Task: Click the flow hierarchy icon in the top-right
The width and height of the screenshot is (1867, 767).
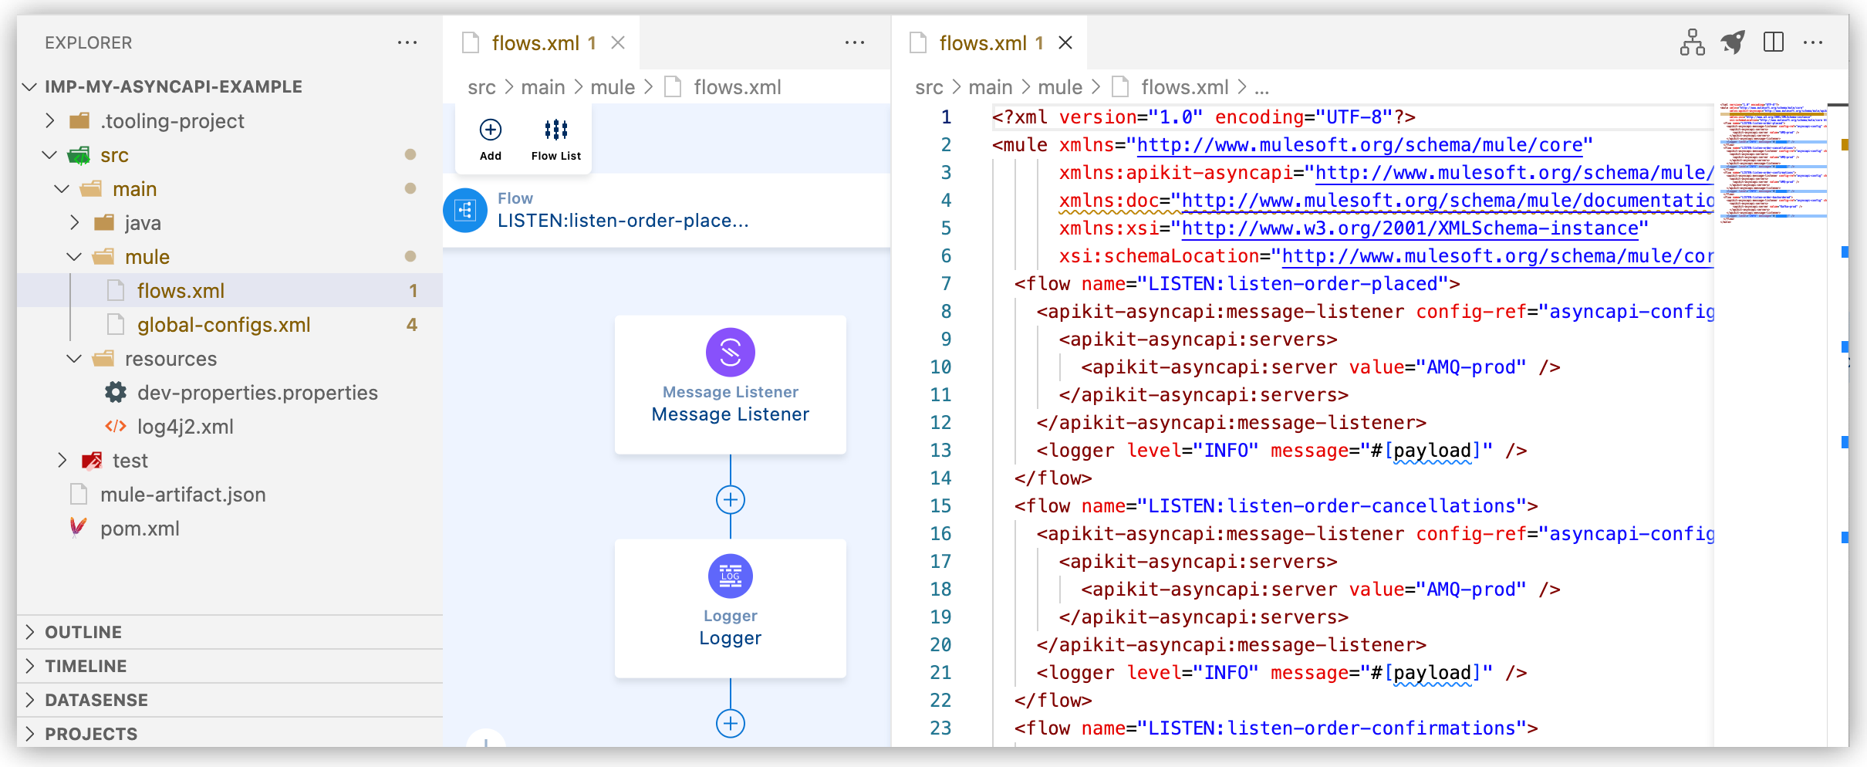Action: (1692, 42)
